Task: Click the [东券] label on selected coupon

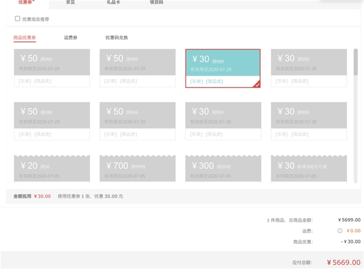Action: pyautogui.click(x=196, y=81)
